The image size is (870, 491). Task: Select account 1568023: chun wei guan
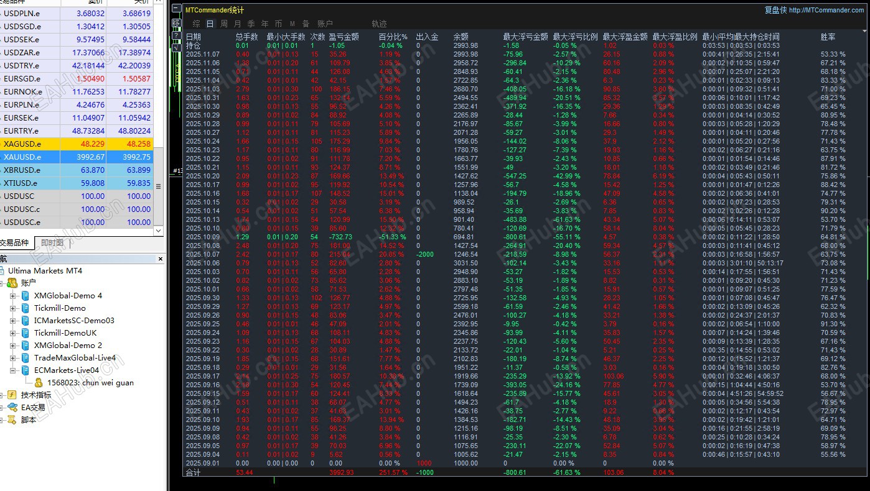[x=90, y=383]
